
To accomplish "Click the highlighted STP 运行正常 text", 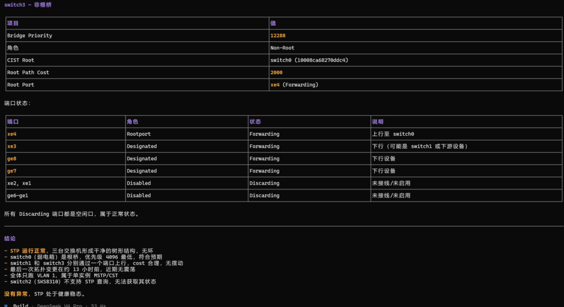I will (28, 251).
